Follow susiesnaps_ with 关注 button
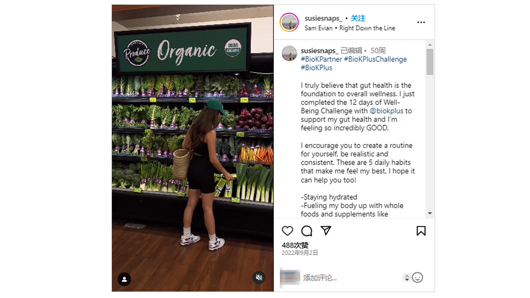Viewport: 530px width, 298px height. pos(358,18)
